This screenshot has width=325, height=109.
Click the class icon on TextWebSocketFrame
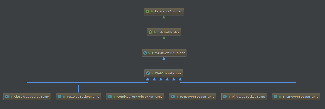click(x=59, y=97)
